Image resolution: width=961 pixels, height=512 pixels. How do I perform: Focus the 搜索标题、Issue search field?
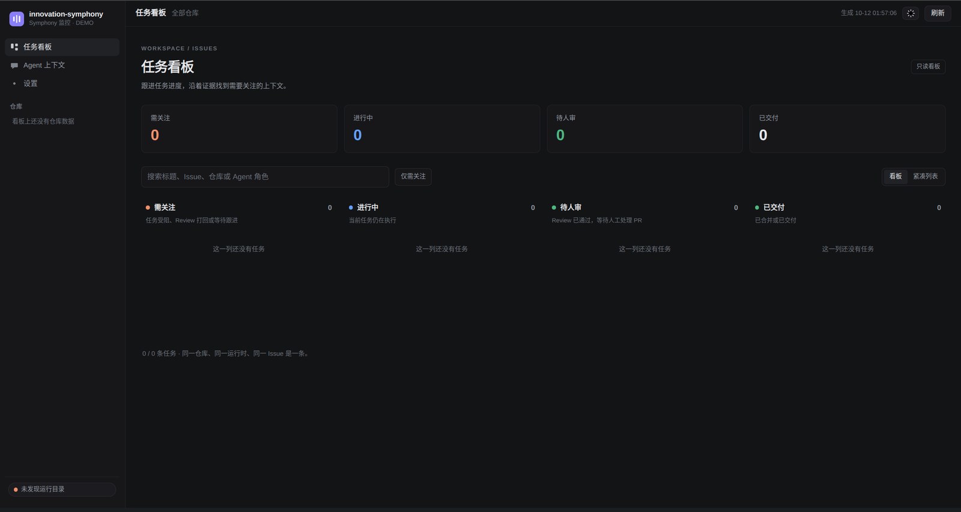[x=265, y=177]
